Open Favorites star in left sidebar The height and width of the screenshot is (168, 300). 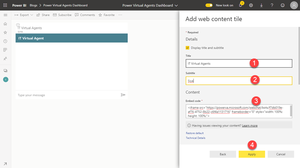(6, 33)
